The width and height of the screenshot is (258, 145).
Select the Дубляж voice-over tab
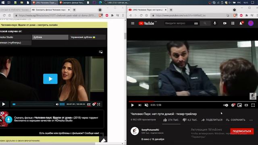pyautogui.click(x=50, y=37)
